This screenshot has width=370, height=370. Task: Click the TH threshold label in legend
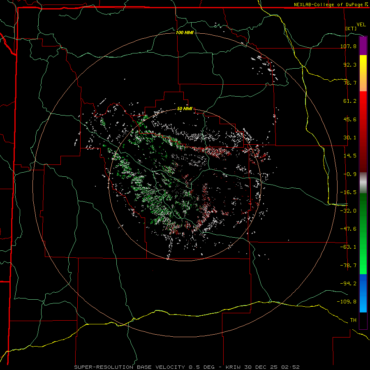point(353,320)
